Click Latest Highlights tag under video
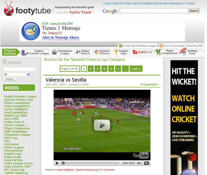This screenshot has width=207, height=175. pos(65,170)
